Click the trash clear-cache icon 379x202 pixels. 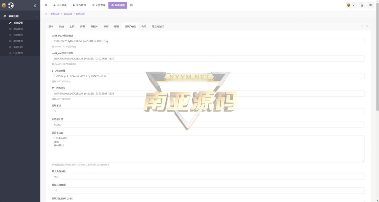click(x=362, y=6)
